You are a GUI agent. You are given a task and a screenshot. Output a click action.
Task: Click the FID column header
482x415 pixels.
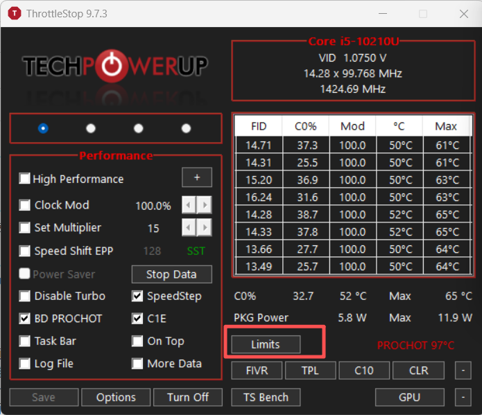259,126
